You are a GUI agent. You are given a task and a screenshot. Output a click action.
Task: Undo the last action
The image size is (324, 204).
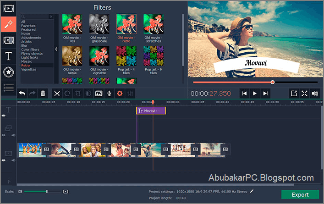point(22,94)
